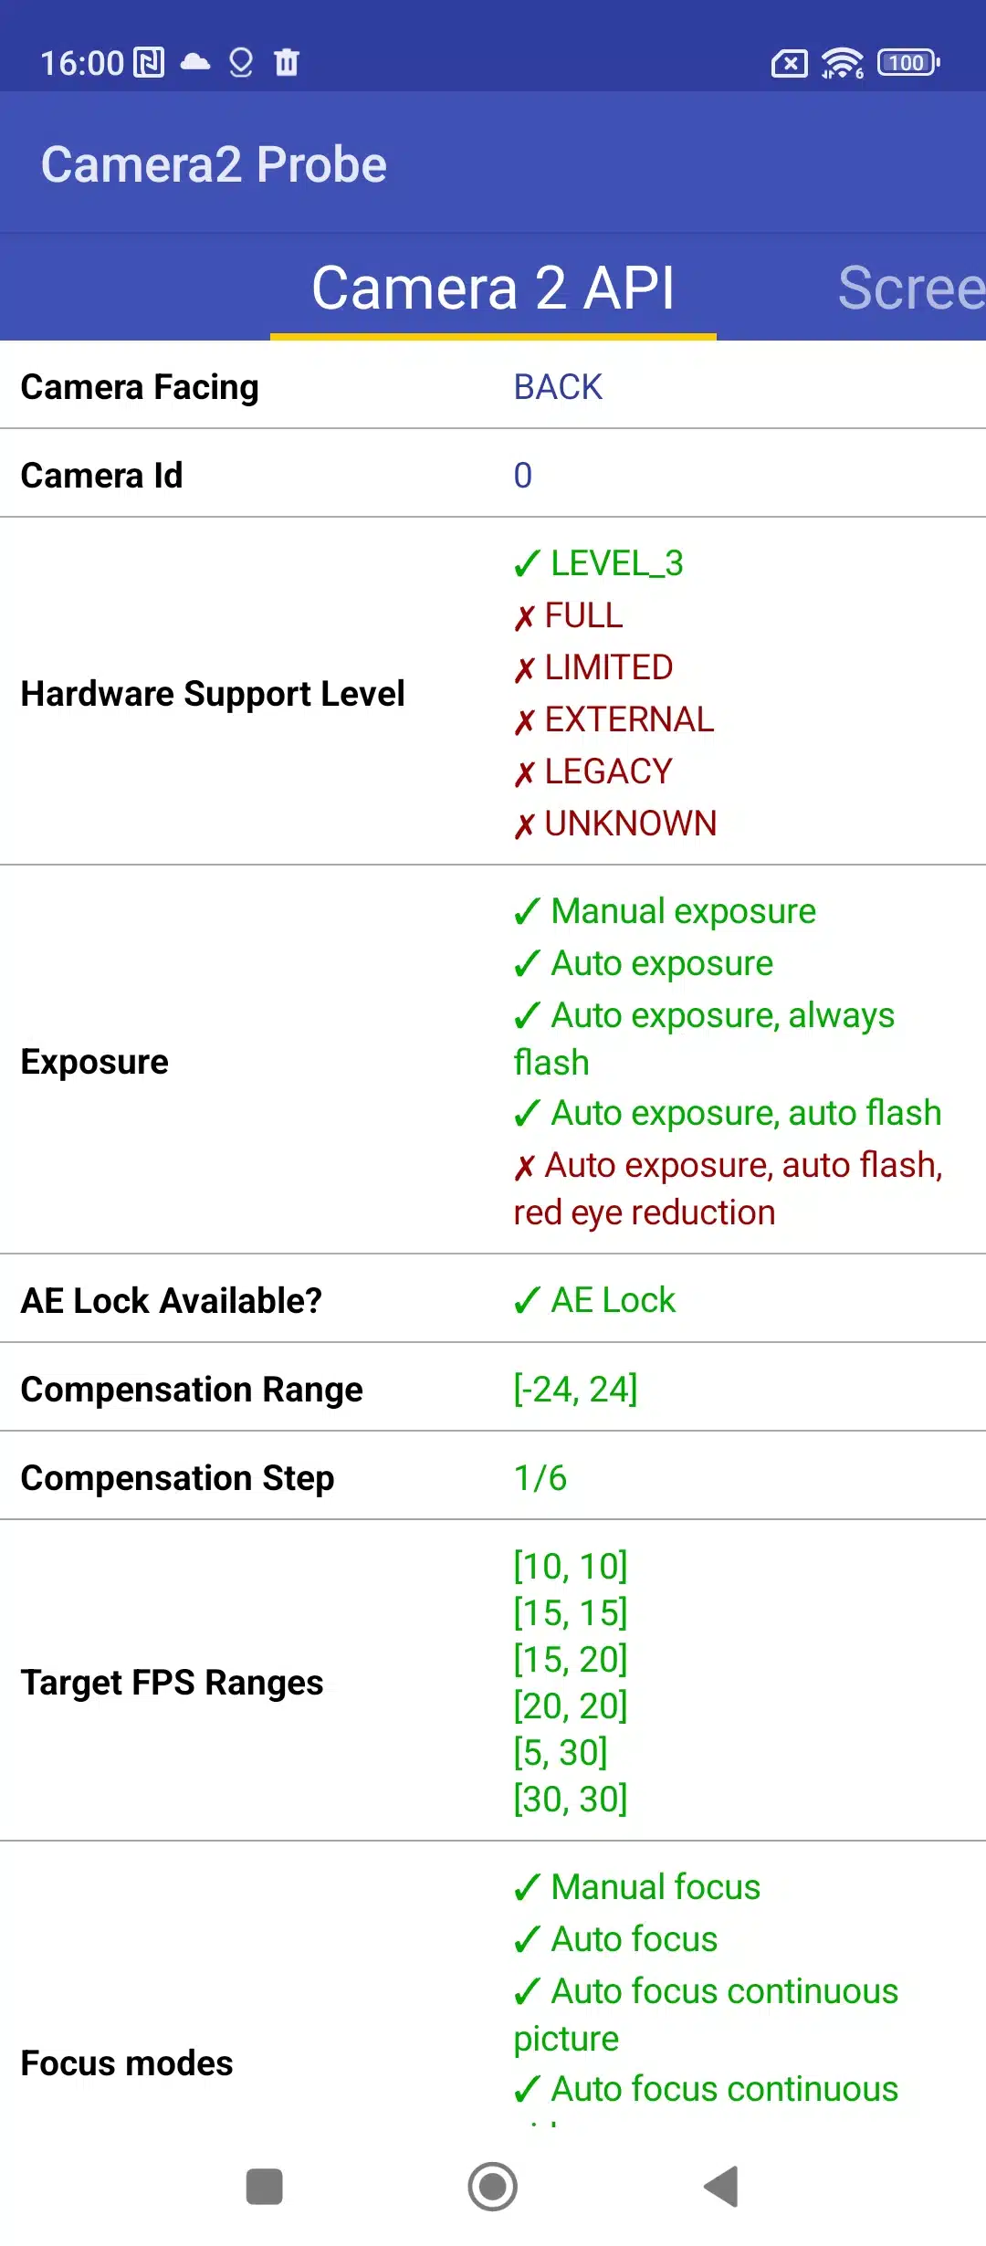The width and height of the screenshot is (986, 2246).
Task: Tap the LEVEL_3 checkmark entry
Action: click(x=599, y=564)
